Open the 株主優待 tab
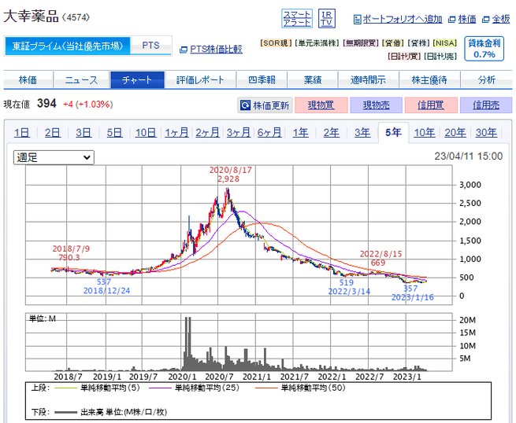Image resolution: width=516 pixels, height=423 pixels. point(429,80)
